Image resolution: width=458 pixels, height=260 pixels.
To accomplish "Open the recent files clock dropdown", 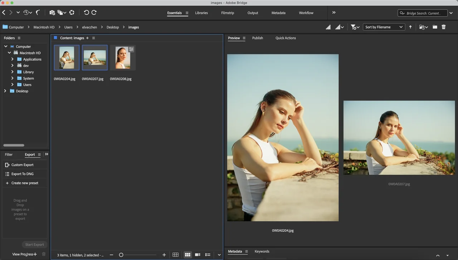I will [x=28, y=13].
